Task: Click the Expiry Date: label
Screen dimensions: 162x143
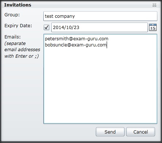Action: click(18, 26)
